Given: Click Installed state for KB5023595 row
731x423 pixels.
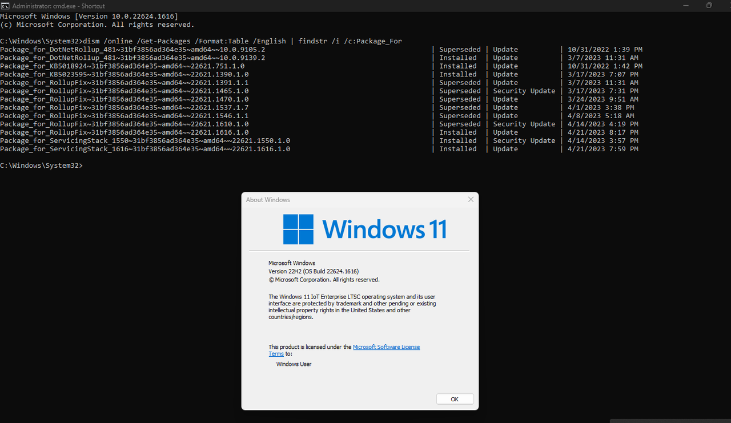Looking at the screenshot, I should pyautogui.click(x=458, y=74).
